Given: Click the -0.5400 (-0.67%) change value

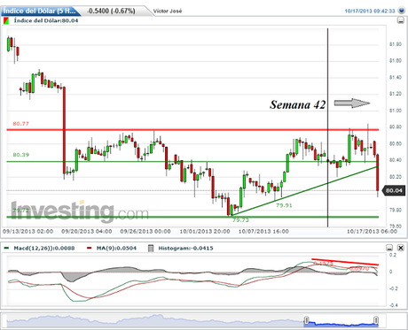Looking at the screenshot, I should pos(111,11).
